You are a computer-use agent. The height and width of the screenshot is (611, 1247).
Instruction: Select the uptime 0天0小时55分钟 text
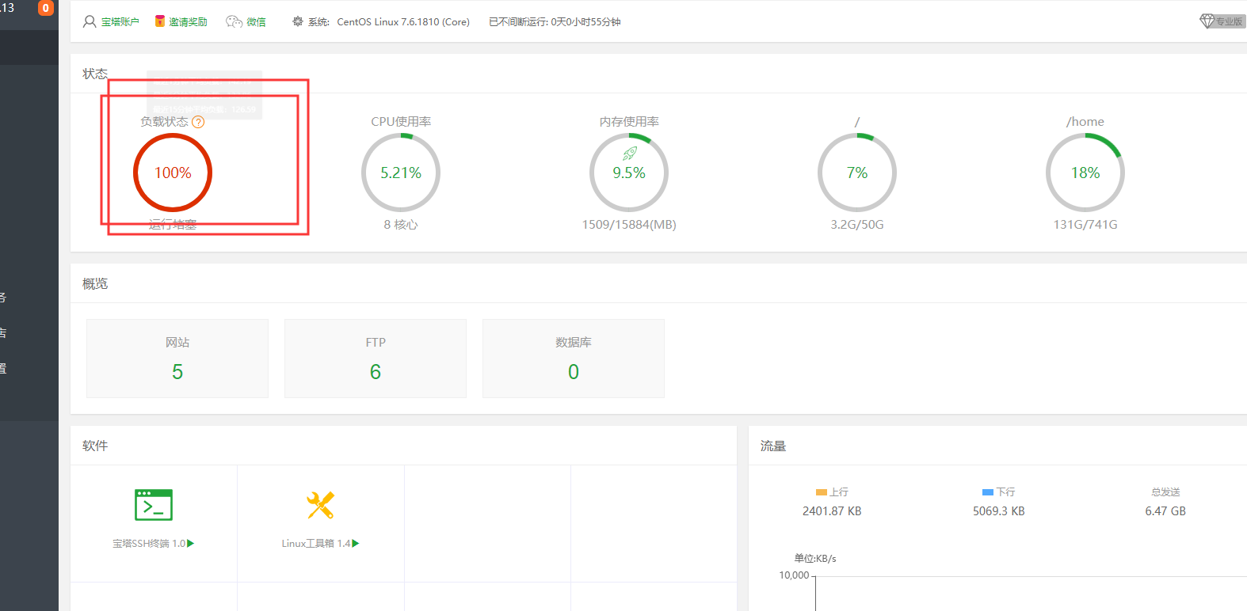click(x=585, y=22)
